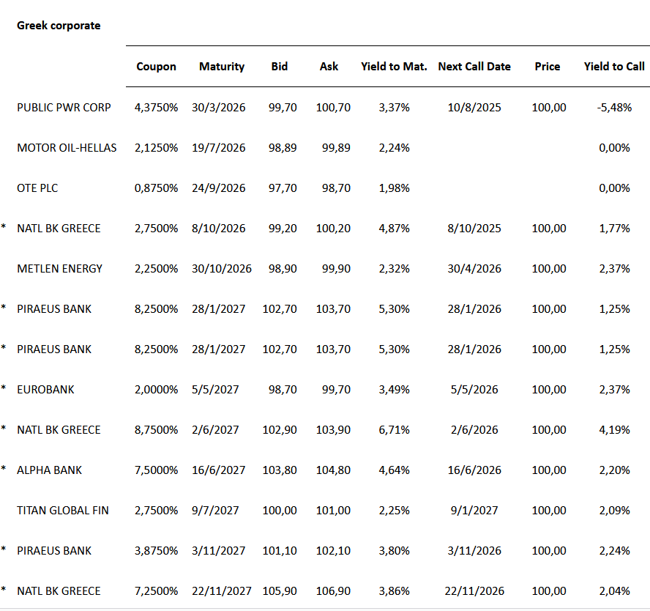Click the asterisk beside EUROBANK
Screen dimensions: 650x611
coord(3,388)
